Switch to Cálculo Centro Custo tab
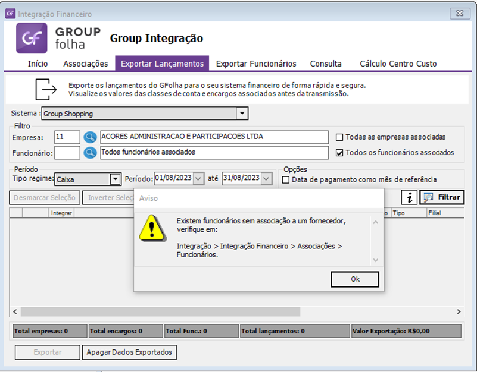Viewport: 477px width, 372px height. [398, 64]
